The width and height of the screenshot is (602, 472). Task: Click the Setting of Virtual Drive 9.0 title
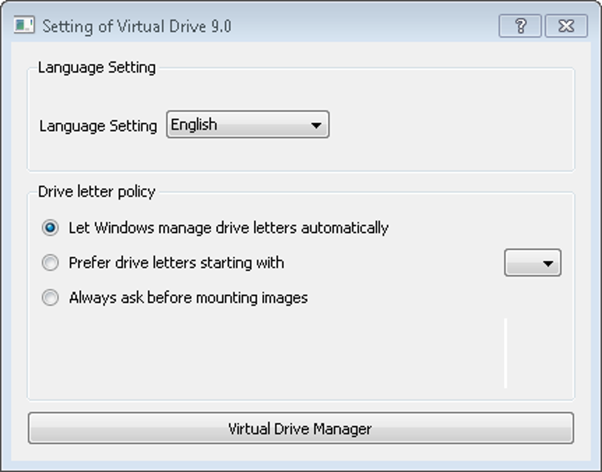[x=137, y=26]
